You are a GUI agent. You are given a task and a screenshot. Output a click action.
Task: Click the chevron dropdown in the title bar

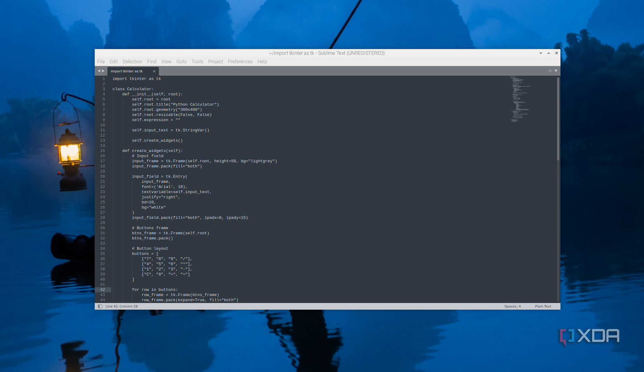coord(541,53)
